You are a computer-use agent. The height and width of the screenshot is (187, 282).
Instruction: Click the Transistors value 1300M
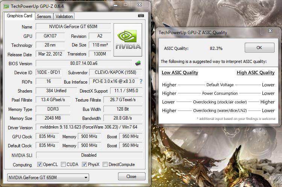tap(100, 54)
